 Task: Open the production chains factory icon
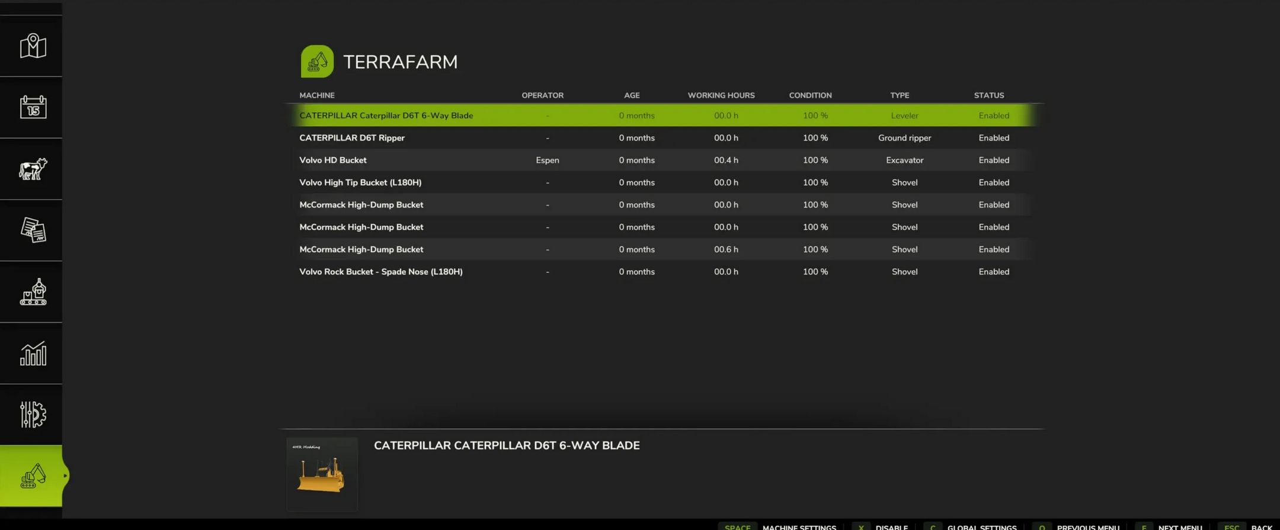click(x=33, y=292)
